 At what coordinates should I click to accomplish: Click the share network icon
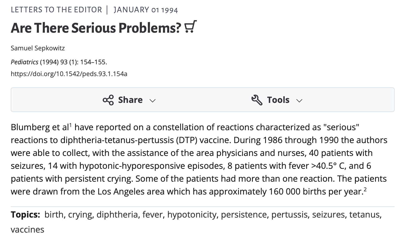point(108,100)
